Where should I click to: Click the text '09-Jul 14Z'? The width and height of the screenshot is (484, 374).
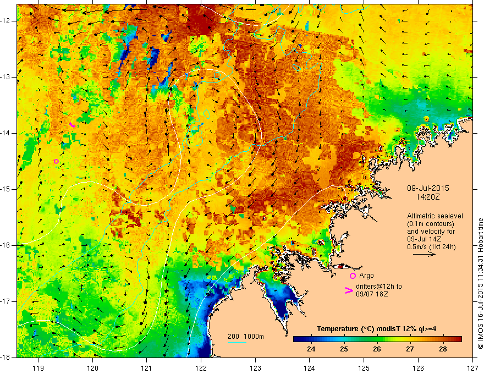tap(424, 239)
